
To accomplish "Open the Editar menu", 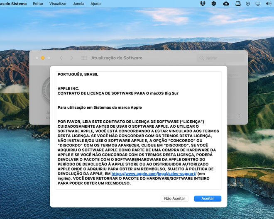I will (38, 4).
